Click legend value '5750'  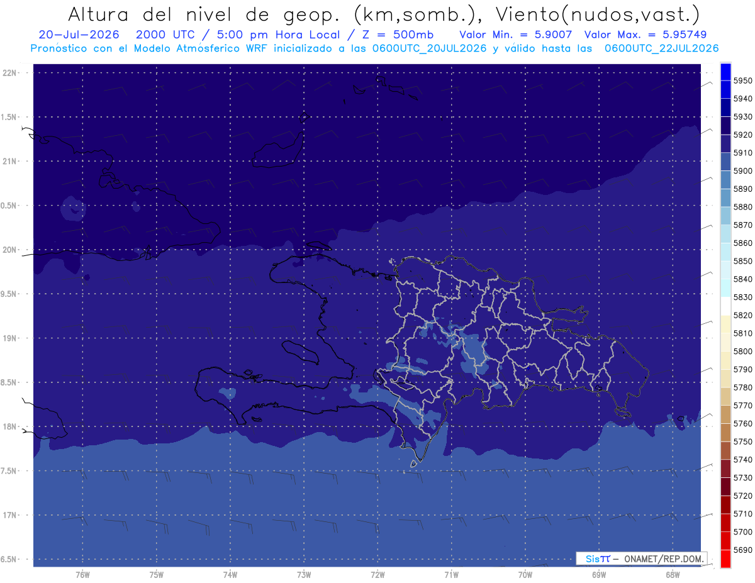(743, 441)
